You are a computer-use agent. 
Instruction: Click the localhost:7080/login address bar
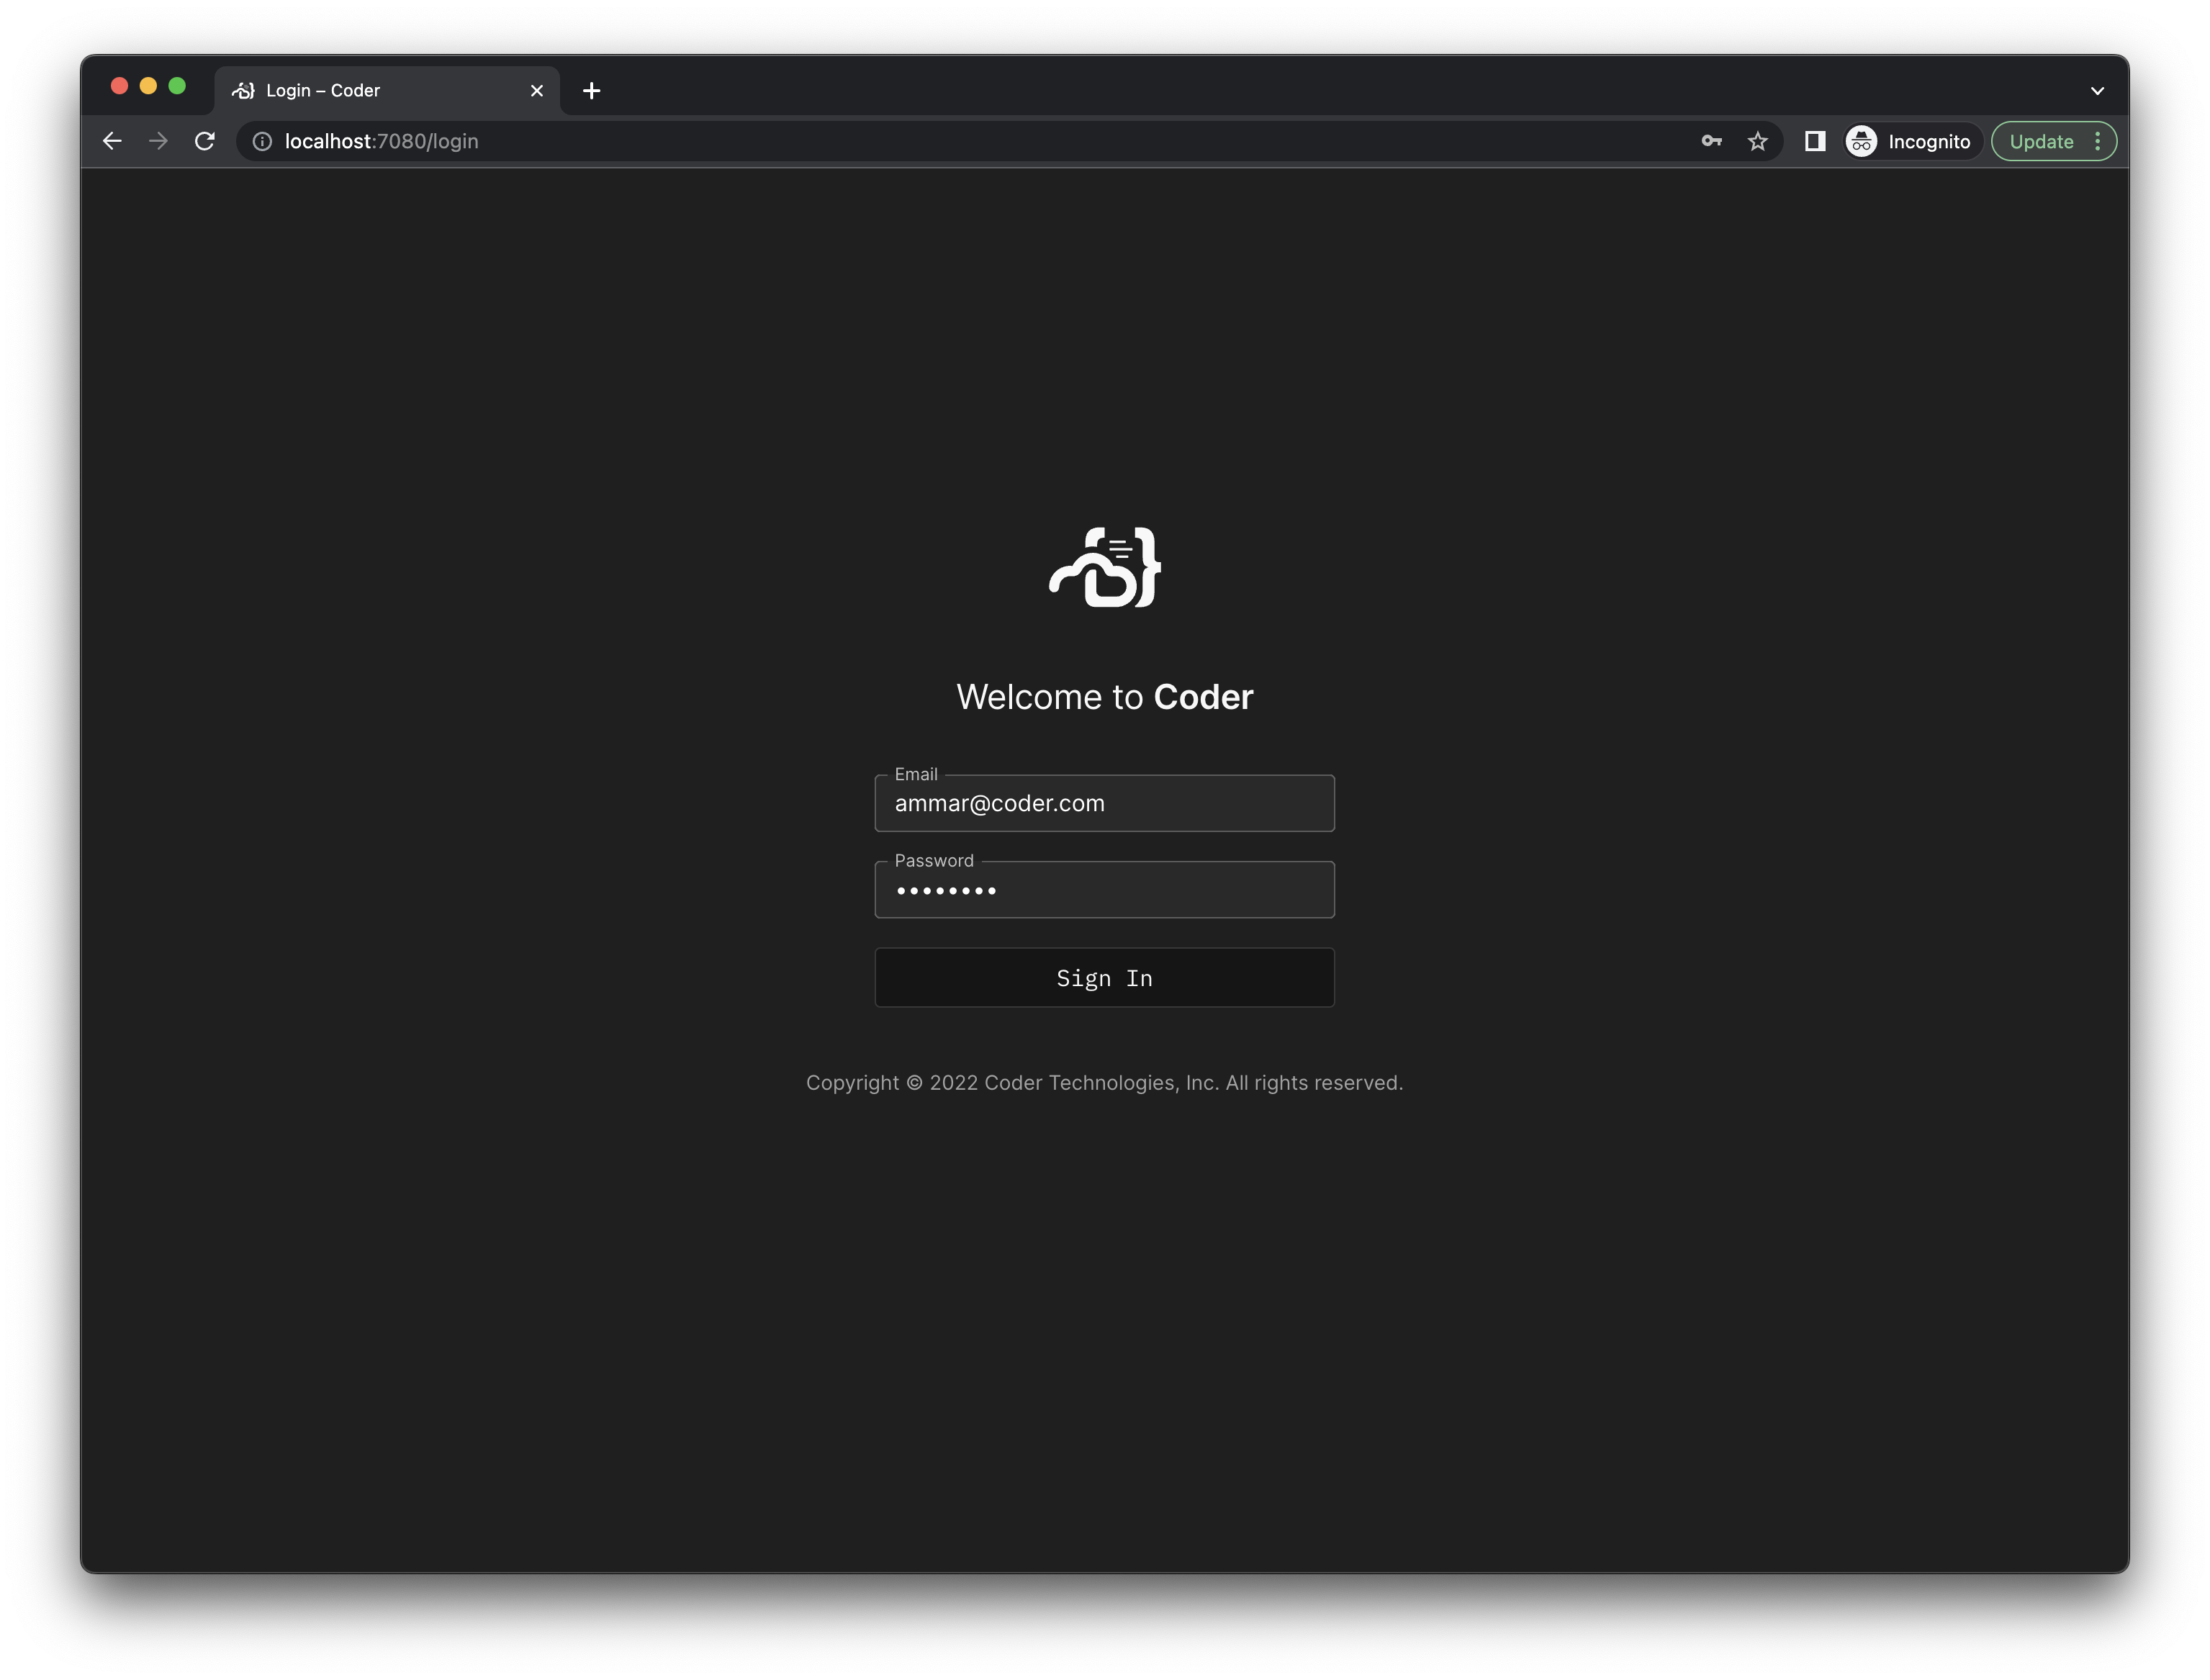(x=900, y=141)
